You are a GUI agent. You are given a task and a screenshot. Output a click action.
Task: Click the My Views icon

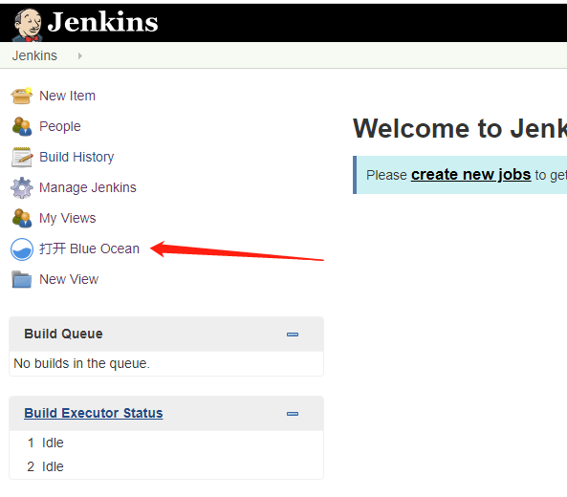tap(22, 218)
